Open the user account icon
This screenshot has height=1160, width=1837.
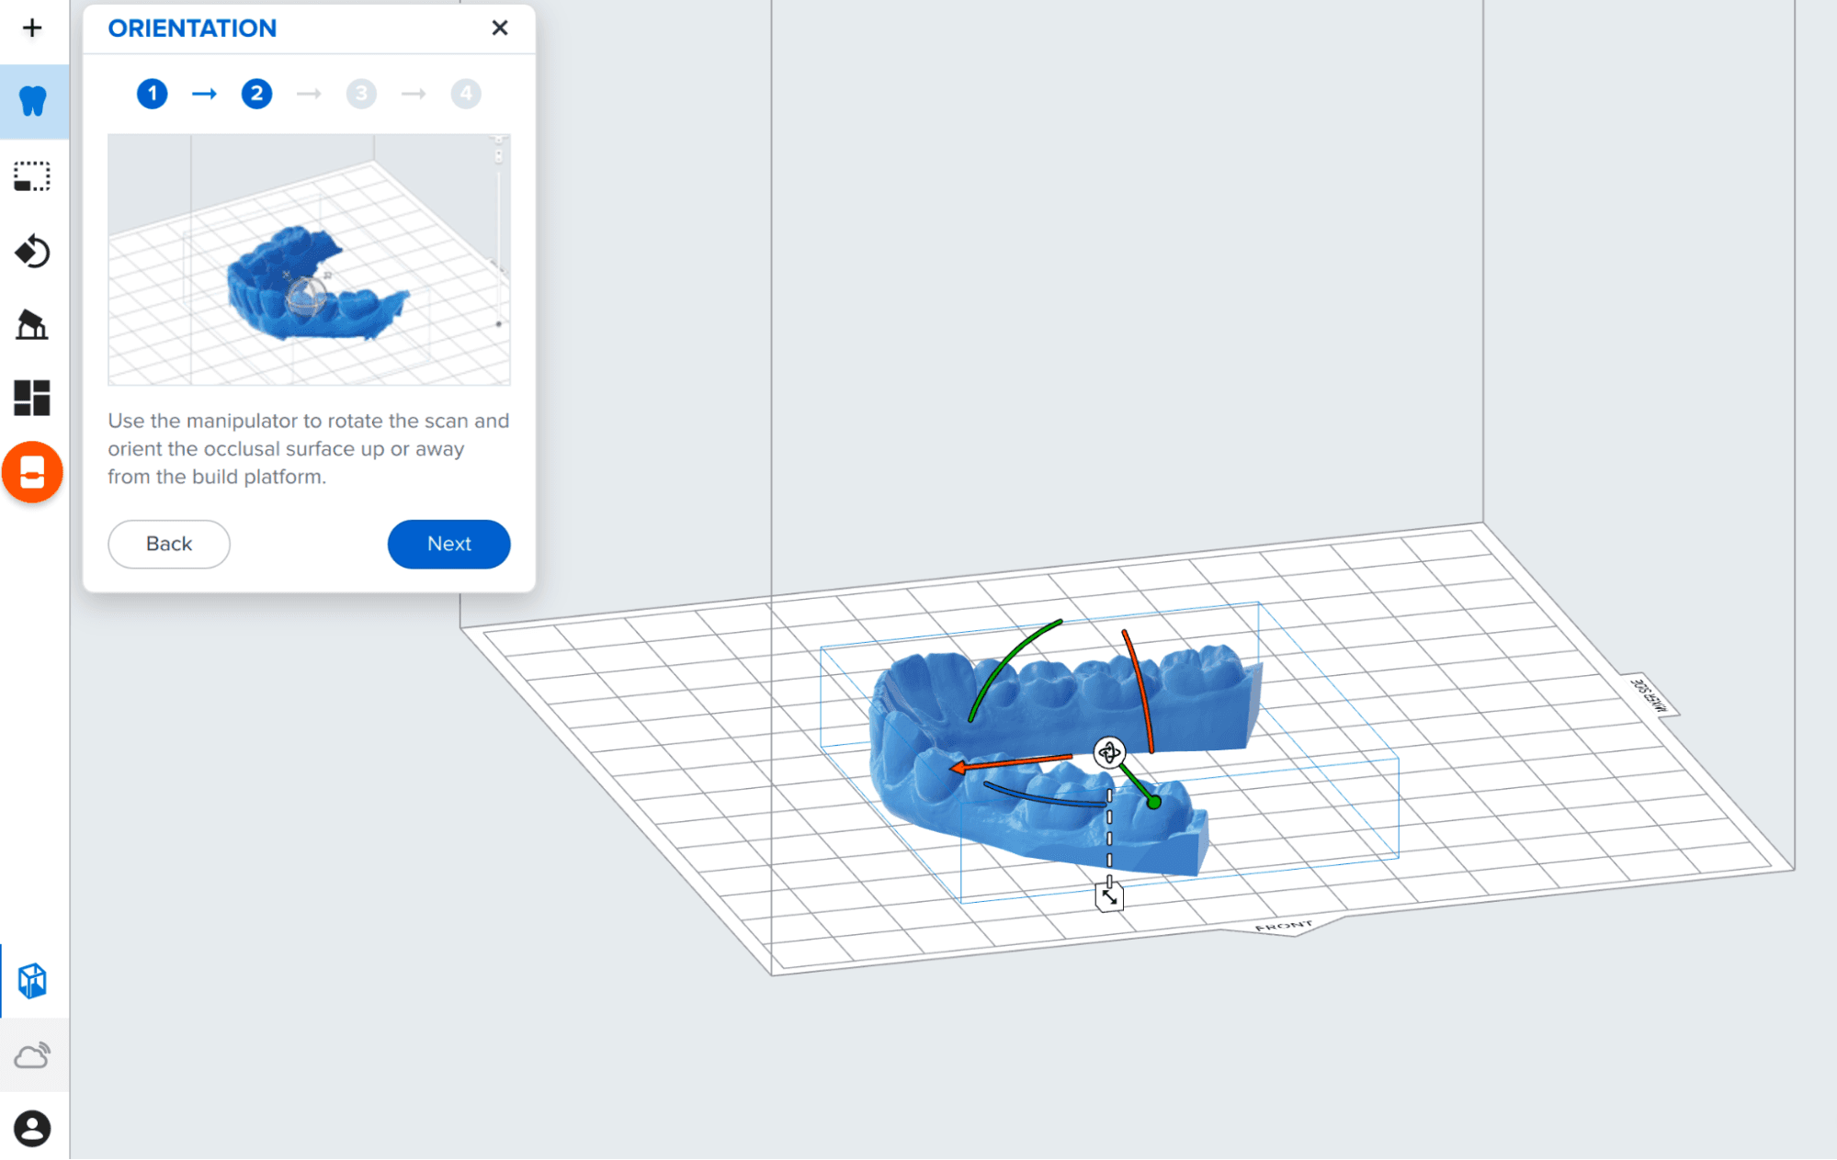coord(32,1129)
